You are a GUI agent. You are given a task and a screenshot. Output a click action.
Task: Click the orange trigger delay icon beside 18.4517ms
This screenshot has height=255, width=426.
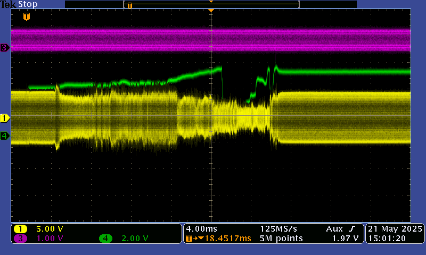[190, 239]
